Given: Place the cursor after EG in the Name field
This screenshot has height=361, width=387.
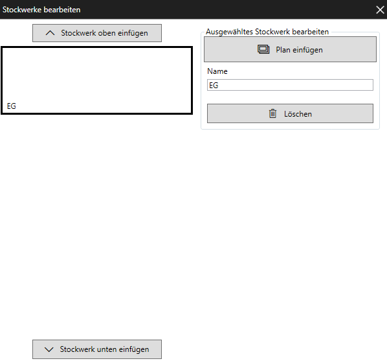Looking at the screenshot, I should [219, 86].
